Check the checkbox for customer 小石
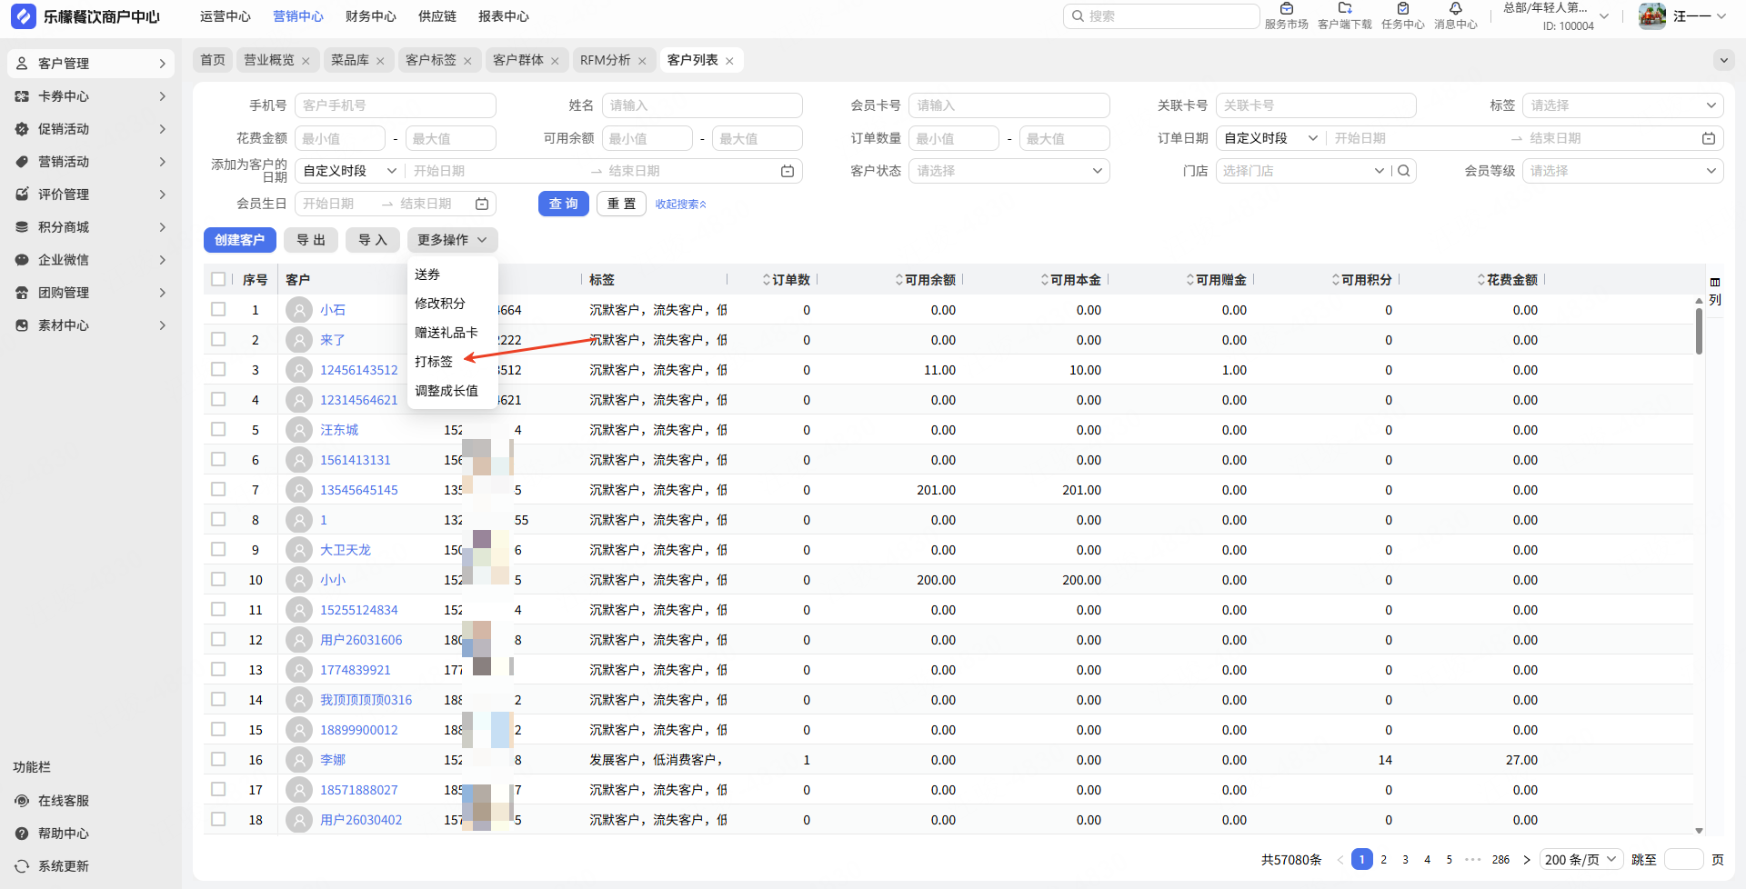This screenshot has width=1746, height=889. pyautogui.click(x=218, y=310)
